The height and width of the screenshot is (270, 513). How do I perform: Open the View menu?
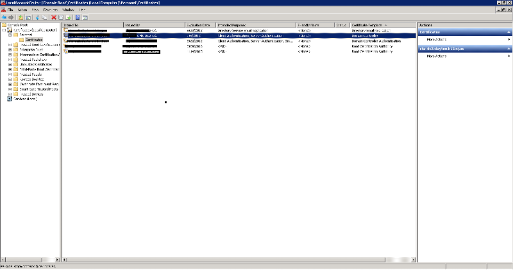(x=35, y=10)
